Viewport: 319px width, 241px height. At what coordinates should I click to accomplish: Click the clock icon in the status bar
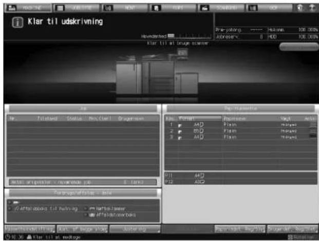8,237
